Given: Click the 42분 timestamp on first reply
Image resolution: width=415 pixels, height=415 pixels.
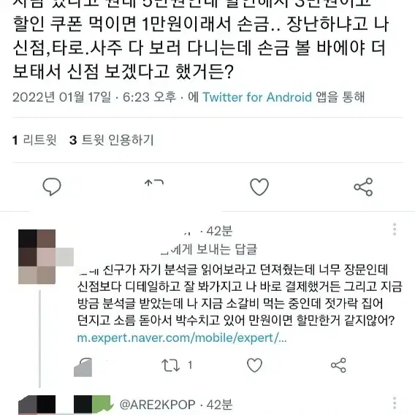Looking at the screenshot, I should tap(219, 232).
